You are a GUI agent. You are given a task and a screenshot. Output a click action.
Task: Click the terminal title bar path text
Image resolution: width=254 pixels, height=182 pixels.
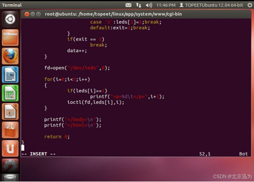point(113,14)
